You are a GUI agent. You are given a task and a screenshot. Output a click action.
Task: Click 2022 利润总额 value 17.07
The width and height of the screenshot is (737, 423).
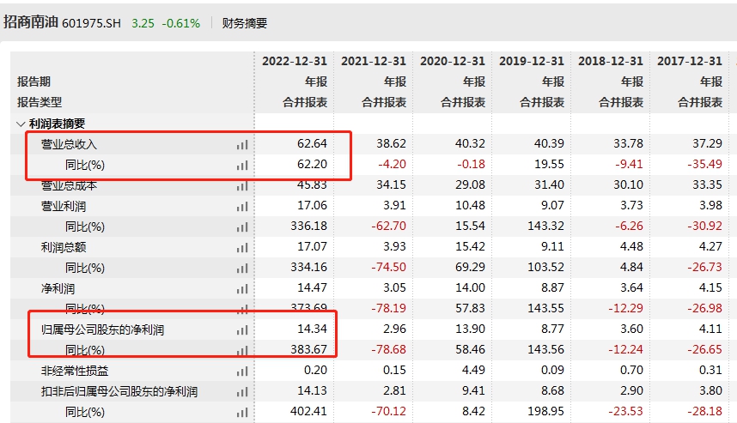point(312,247)
